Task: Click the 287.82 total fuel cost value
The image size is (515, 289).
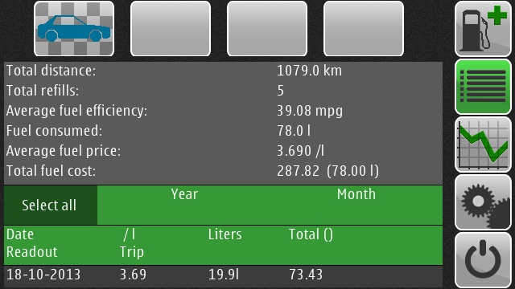Action: pos(298,171)
